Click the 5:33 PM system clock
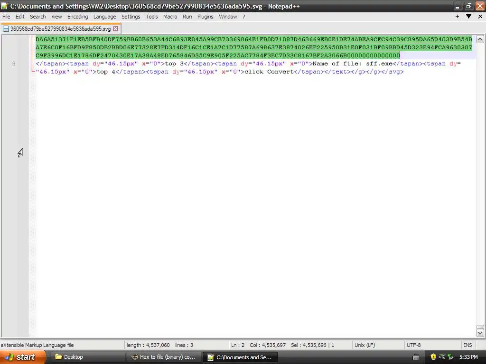Viewport: 486px width, 364px height. click(x=468, y=357)
